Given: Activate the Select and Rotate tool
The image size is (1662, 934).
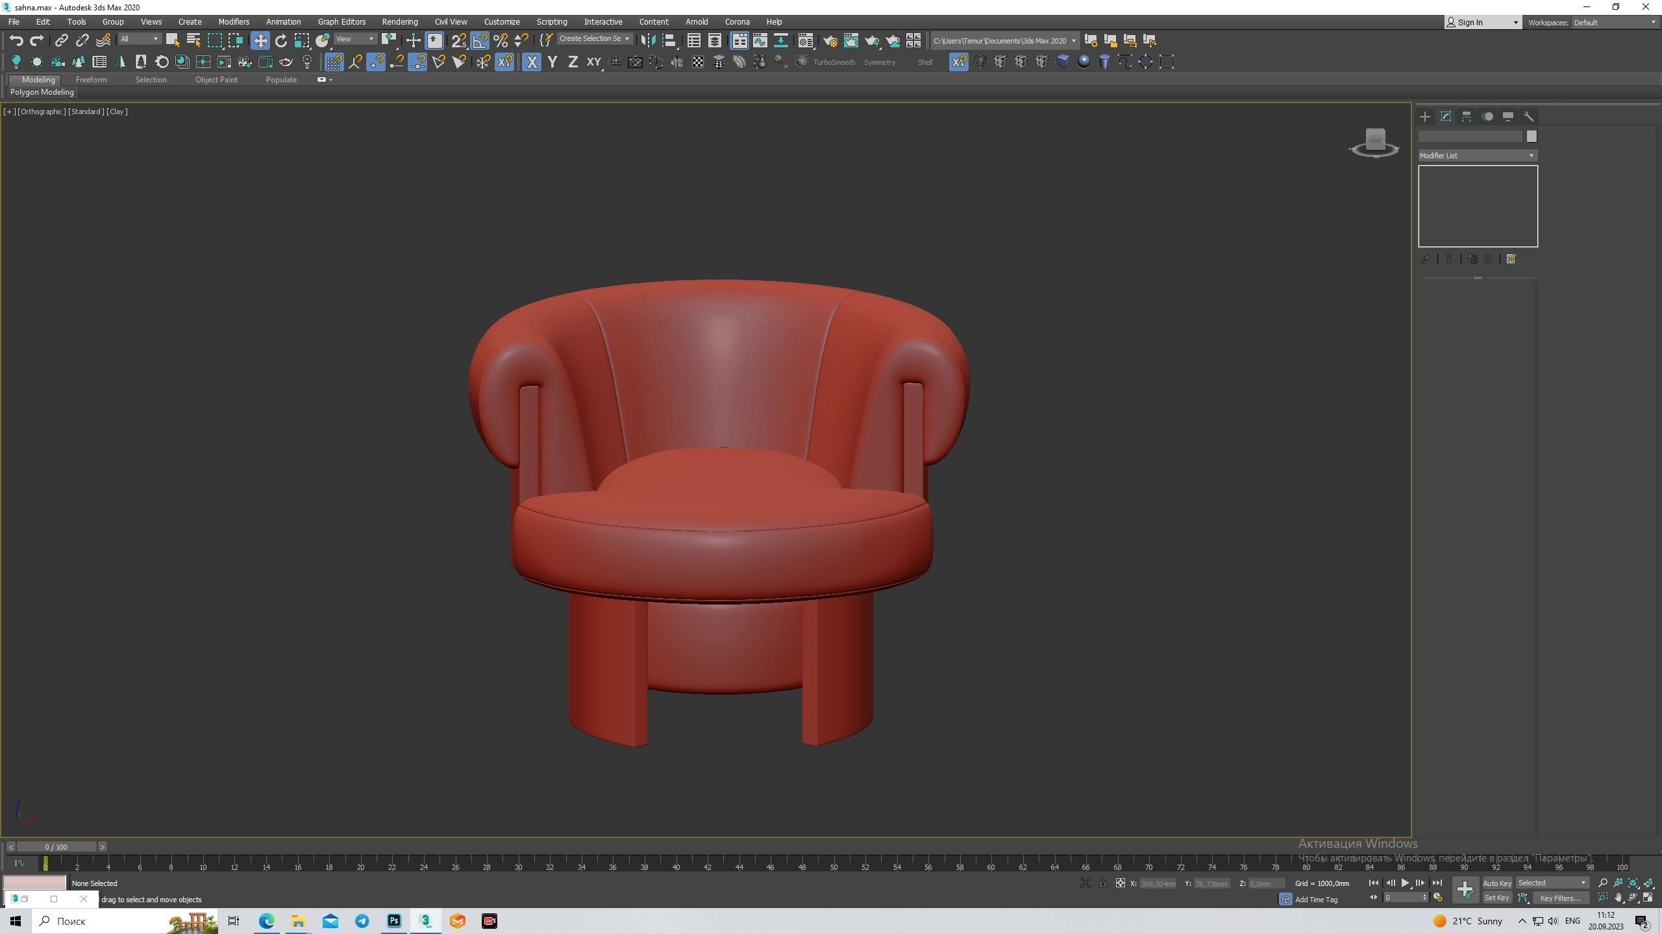Looking at the screenshot, I should (281, 41).
